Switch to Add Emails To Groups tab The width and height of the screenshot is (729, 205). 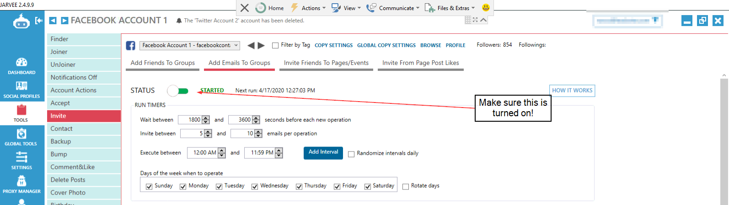coord(239,64)
